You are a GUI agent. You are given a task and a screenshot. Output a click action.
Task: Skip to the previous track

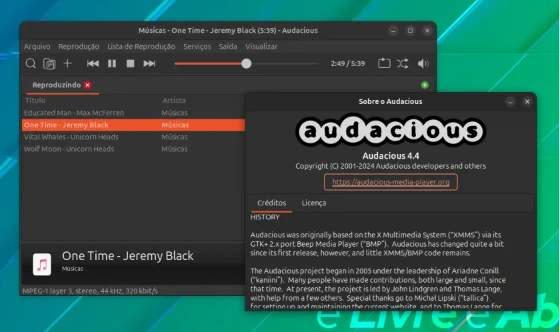point(93,63)
